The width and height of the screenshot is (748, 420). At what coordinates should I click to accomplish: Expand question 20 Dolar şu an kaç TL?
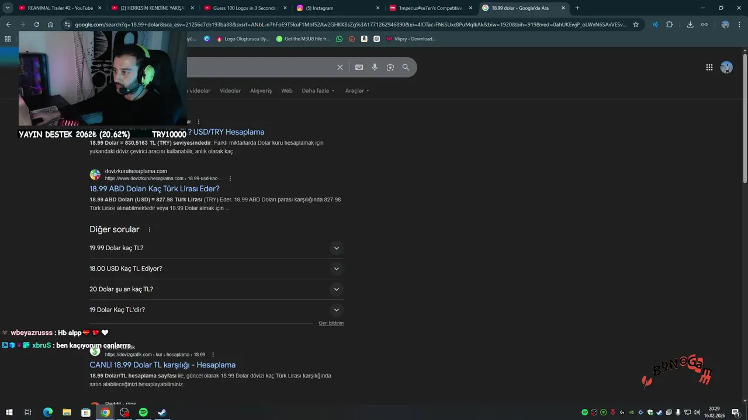pyautogui.click(x=216, y=289)
